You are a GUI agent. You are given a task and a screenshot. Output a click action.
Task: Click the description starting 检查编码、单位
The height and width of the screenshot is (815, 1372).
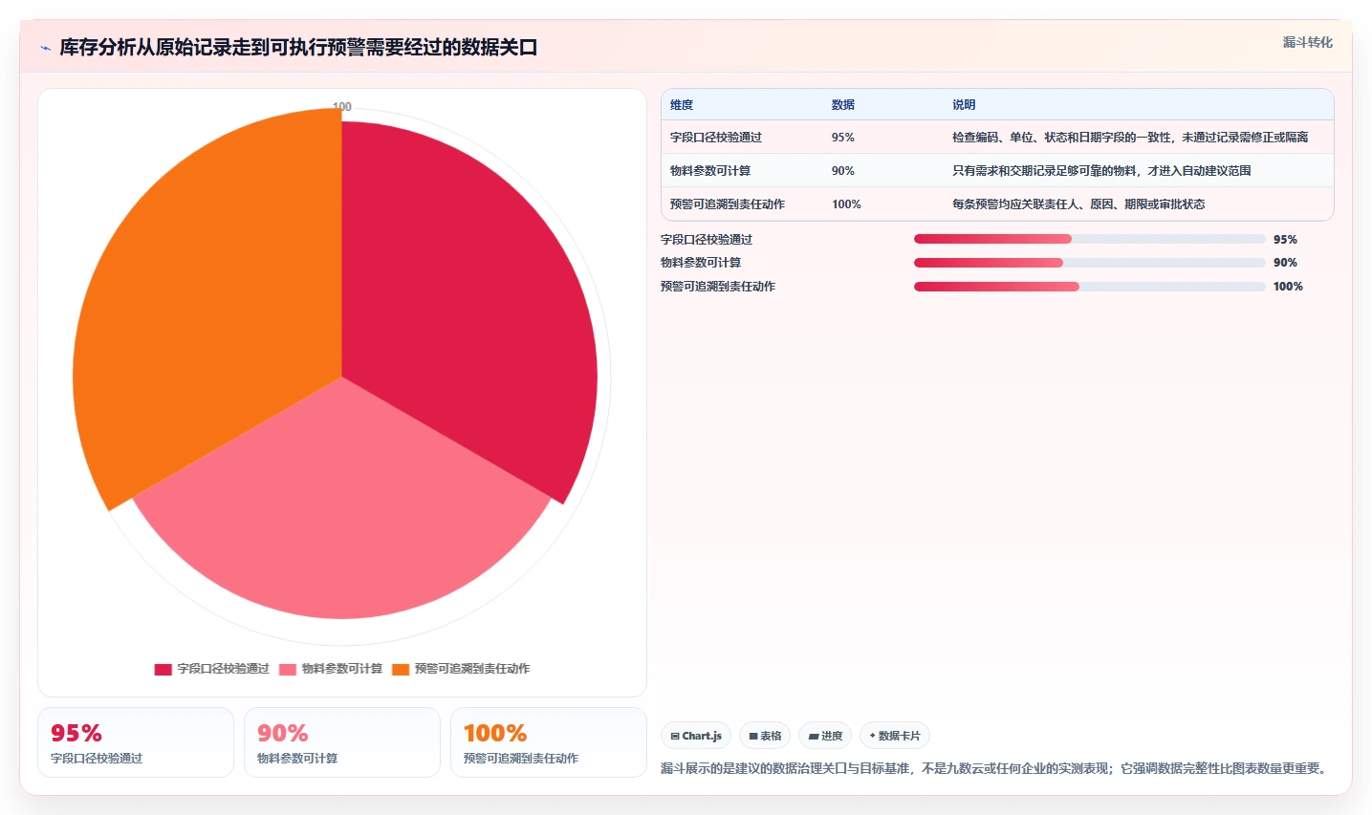[1130, 138]
